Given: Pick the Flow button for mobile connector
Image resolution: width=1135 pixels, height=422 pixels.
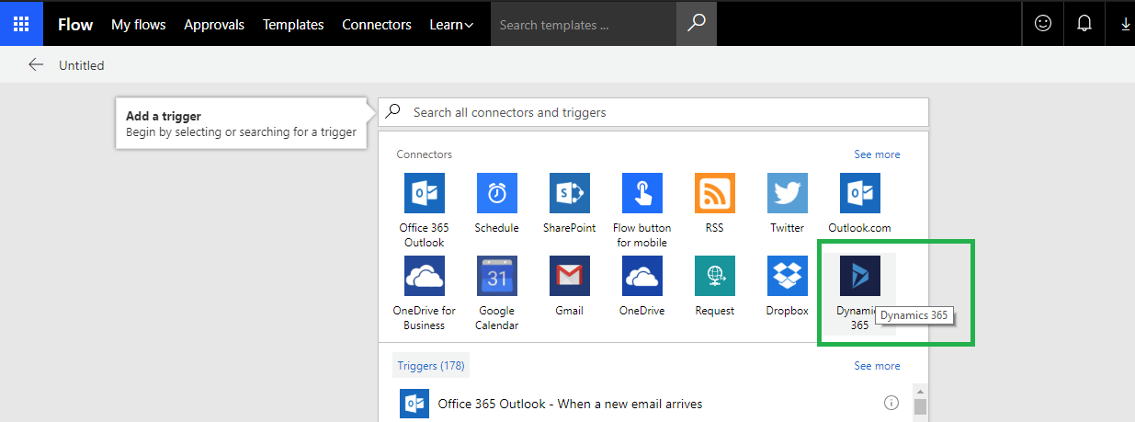Looking at the screenshot, I should [642, 193].
